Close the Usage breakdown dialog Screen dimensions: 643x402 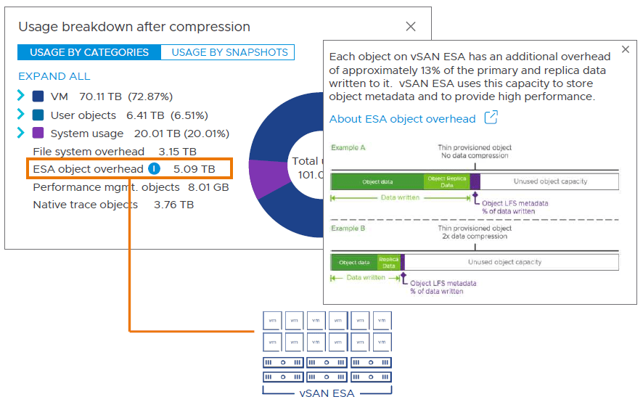(411, 27)
